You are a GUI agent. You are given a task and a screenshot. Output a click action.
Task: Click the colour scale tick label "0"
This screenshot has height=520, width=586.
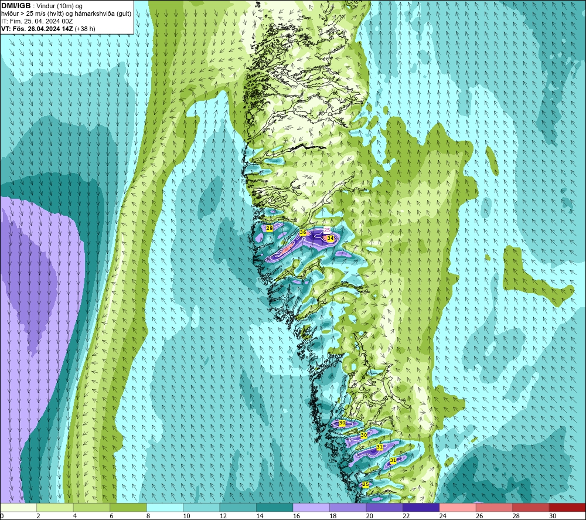(x=2, y=516)
